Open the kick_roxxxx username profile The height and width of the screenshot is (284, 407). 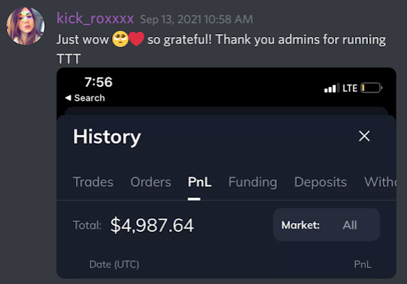[x=95, y=18]
